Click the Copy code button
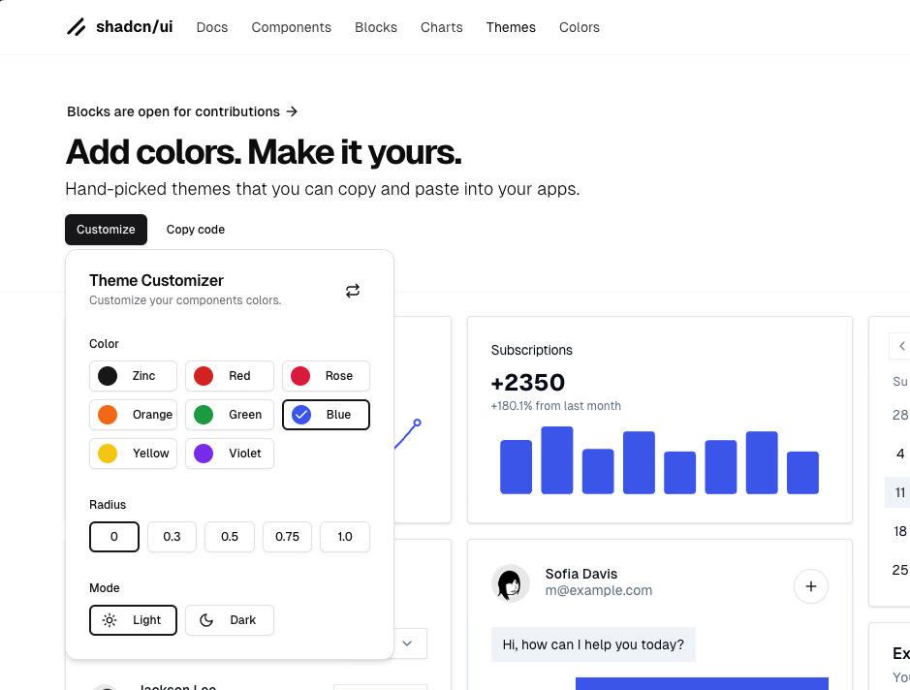The image size is (910, 690). (x=195, y=229)
